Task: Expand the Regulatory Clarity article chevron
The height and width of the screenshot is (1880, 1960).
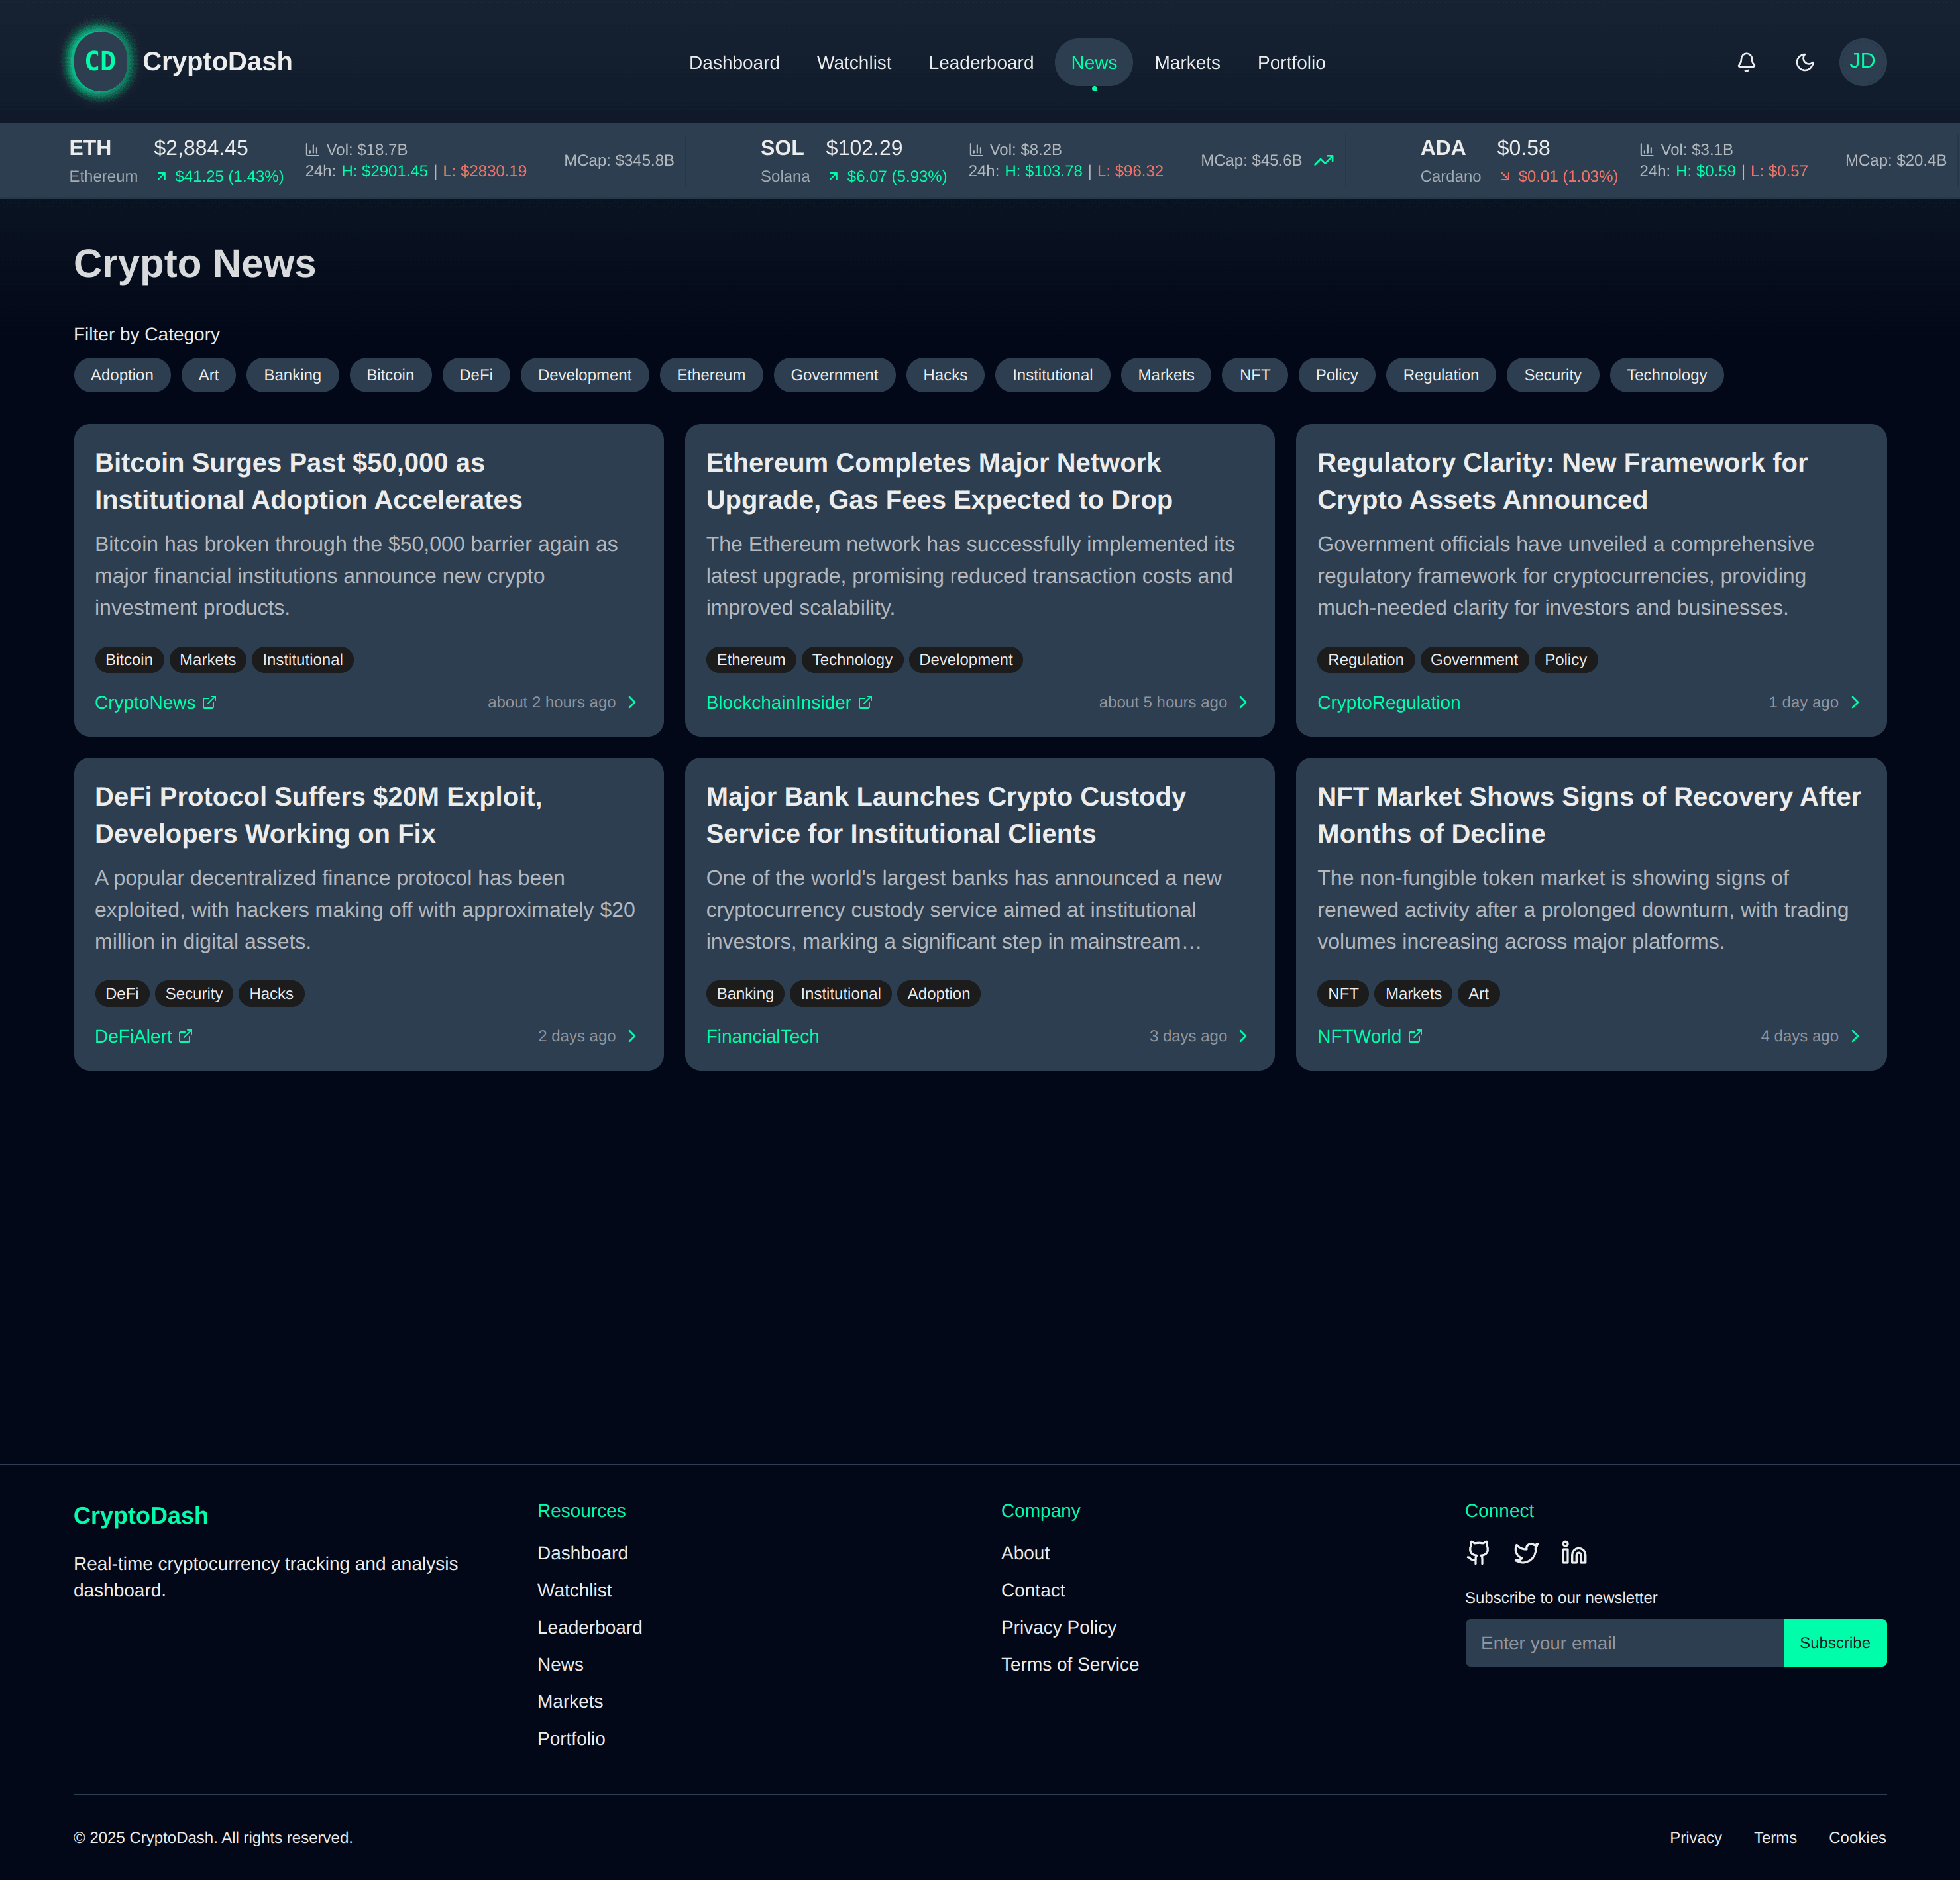Action: (1855, 702)
